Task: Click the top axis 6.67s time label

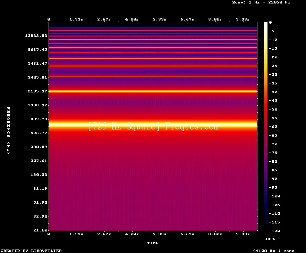Action: (187, 19)
